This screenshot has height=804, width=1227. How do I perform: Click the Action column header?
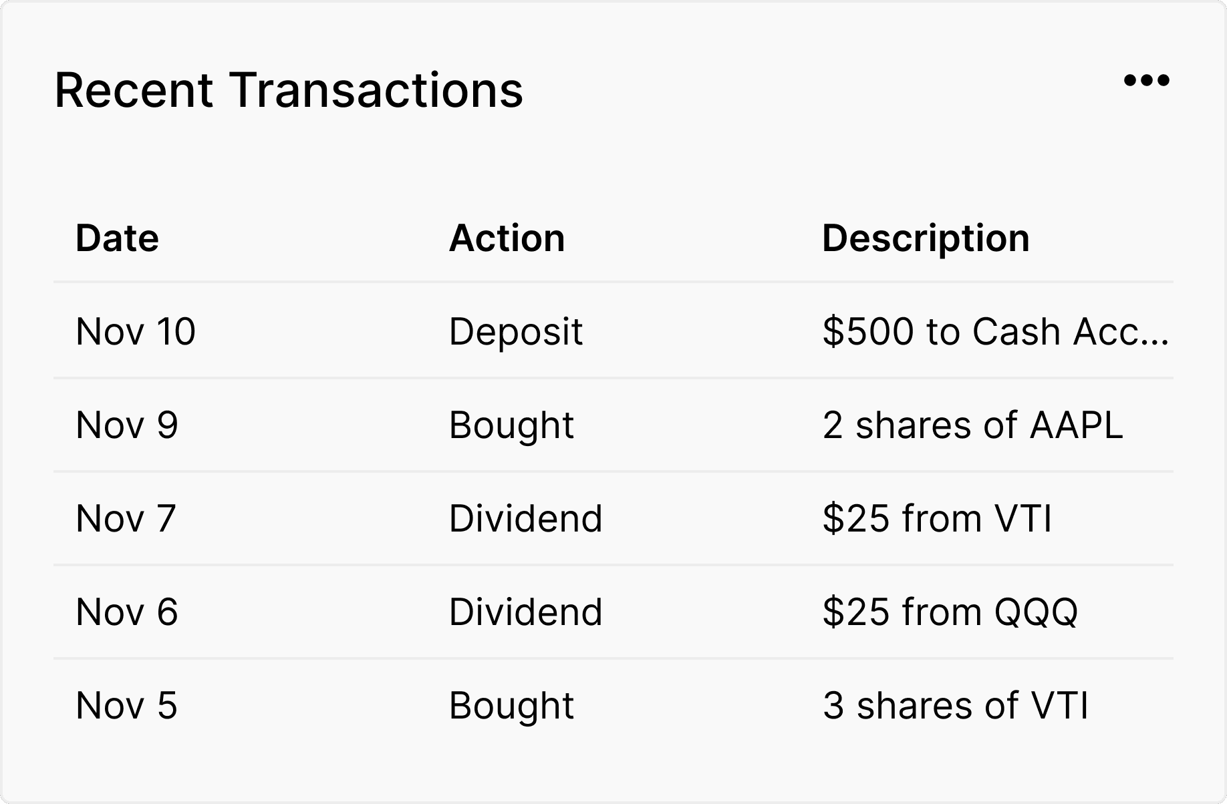(507, 238)
